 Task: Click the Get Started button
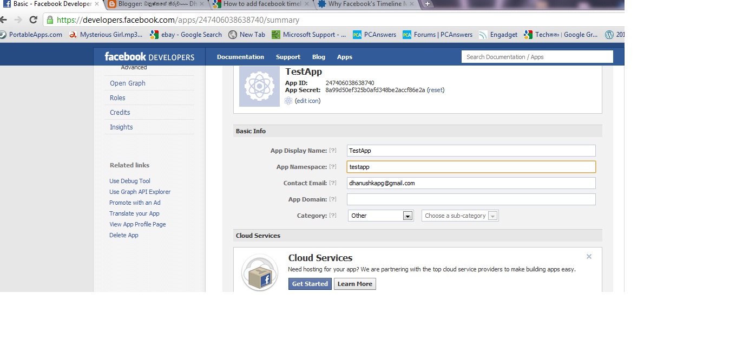click(x=310, y=284)
